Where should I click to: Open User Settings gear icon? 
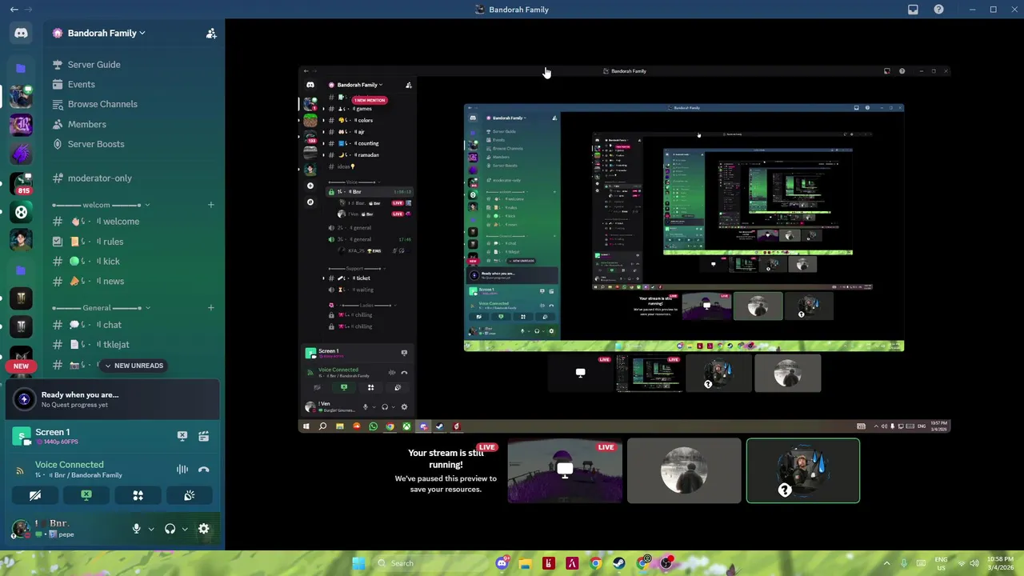[x=204, y=529]
